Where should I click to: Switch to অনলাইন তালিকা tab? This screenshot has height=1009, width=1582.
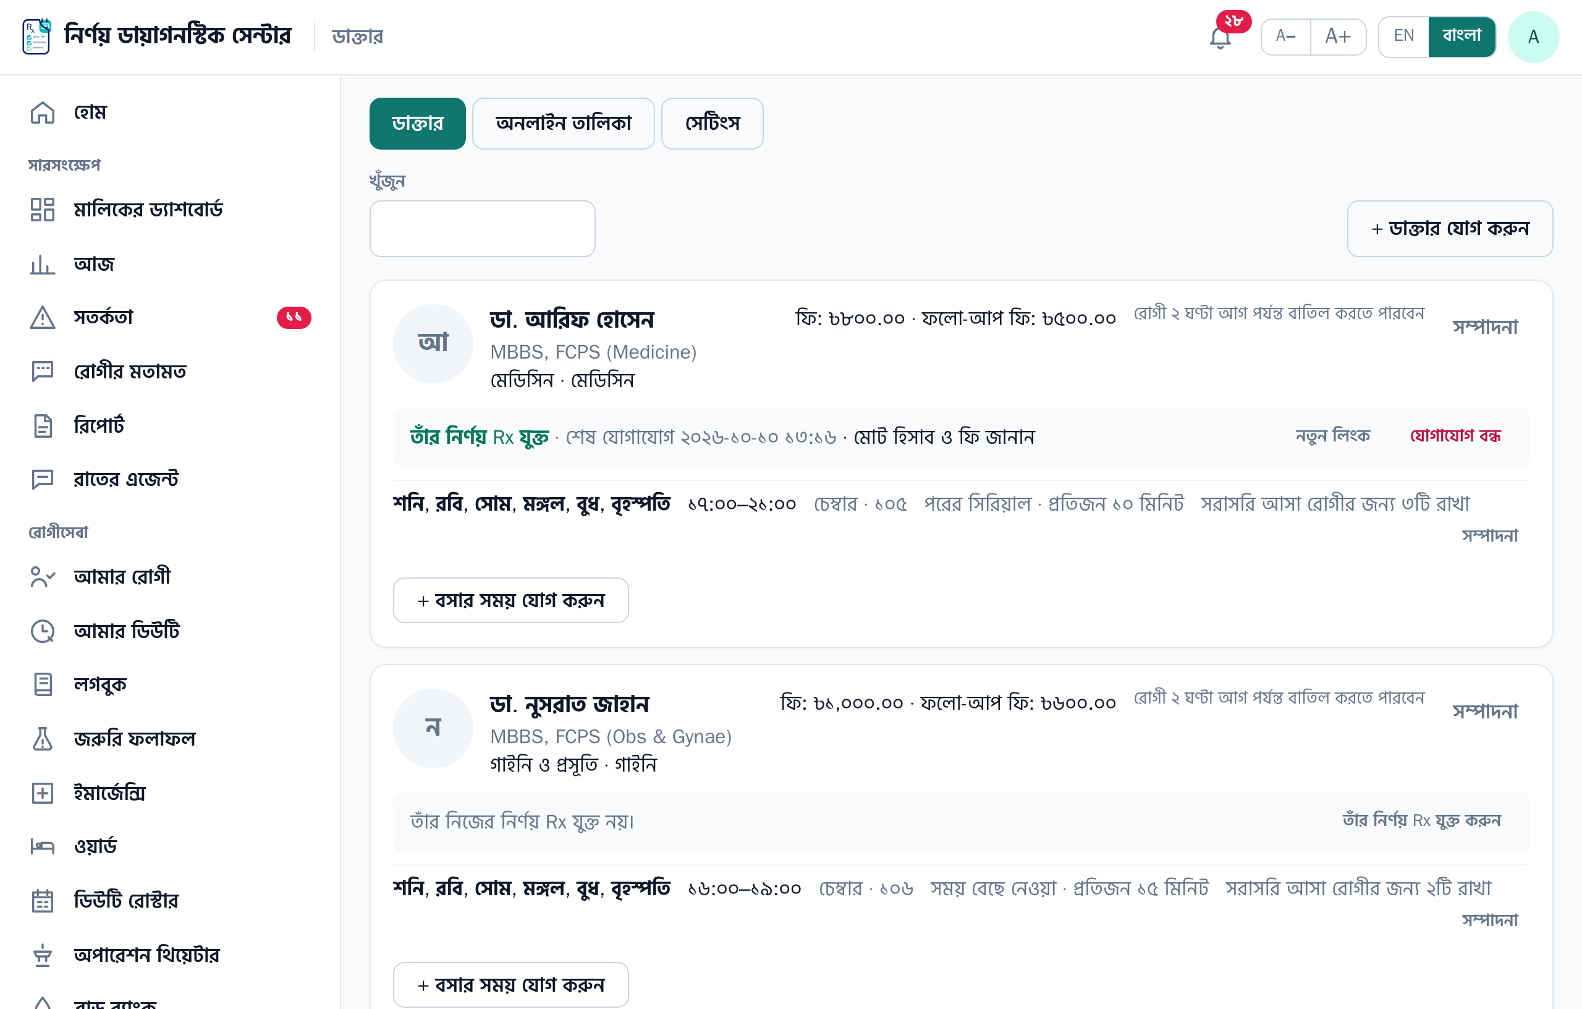563,124
